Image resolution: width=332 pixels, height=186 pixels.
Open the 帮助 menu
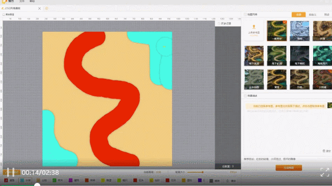pyautogui.click(x=32, y=1)
